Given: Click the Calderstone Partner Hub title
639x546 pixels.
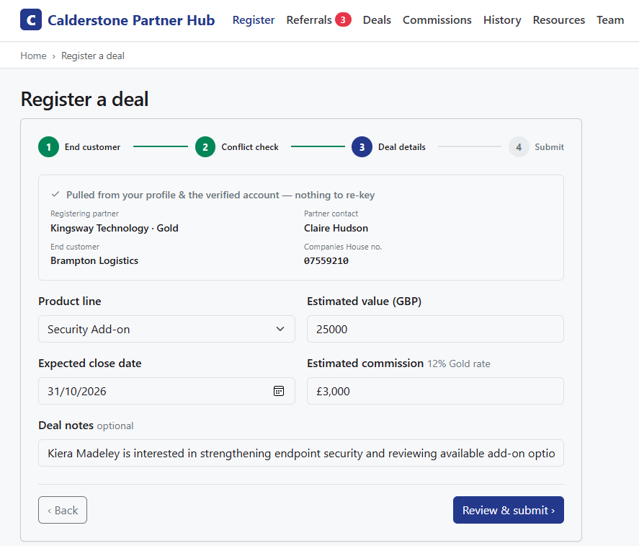Looking at the screenshot, I should [x=131, y=20].
